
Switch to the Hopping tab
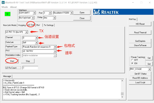tap(22, 25)
